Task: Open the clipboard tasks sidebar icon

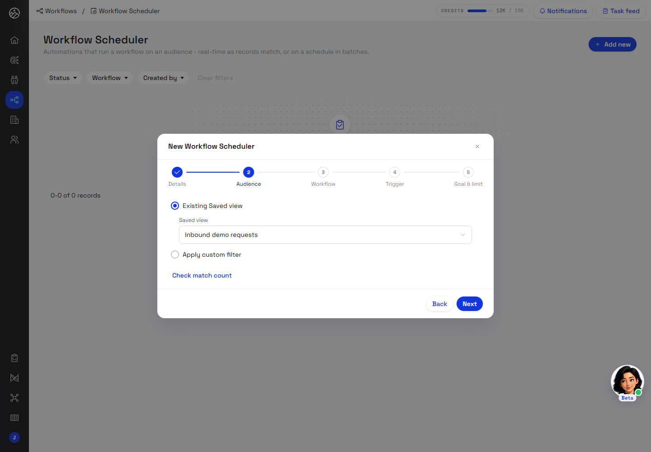Action: (14, 358)
